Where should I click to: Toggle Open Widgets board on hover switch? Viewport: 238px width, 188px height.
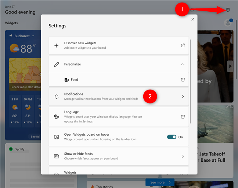coord(172,137)
